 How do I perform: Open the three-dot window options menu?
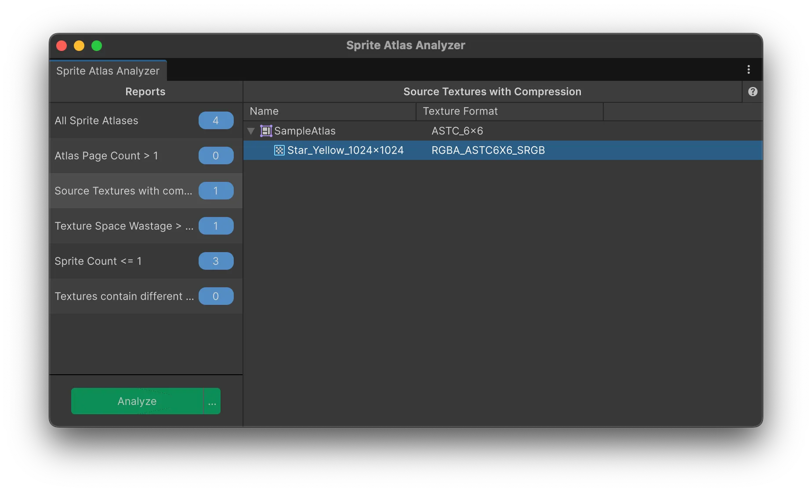(x=749, y=69)
